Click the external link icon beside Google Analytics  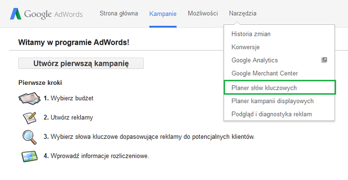click(x=324, y=60)
